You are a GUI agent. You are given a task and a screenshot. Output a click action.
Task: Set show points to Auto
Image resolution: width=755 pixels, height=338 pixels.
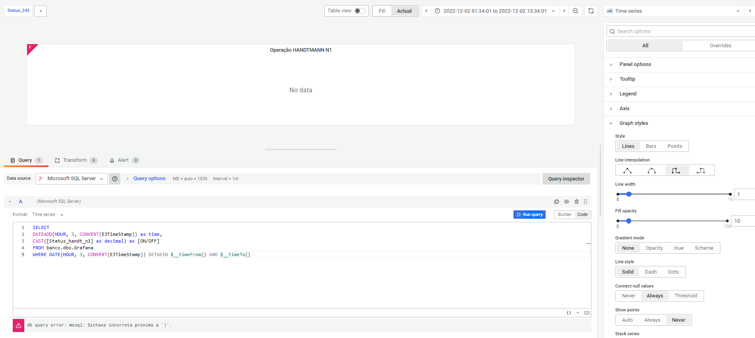628,320
